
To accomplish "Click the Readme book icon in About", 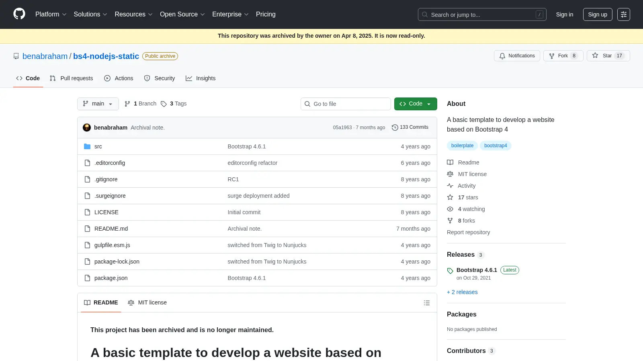I will [x=450, y=162].
